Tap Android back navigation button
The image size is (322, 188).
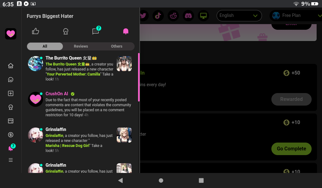click(120, 180)
